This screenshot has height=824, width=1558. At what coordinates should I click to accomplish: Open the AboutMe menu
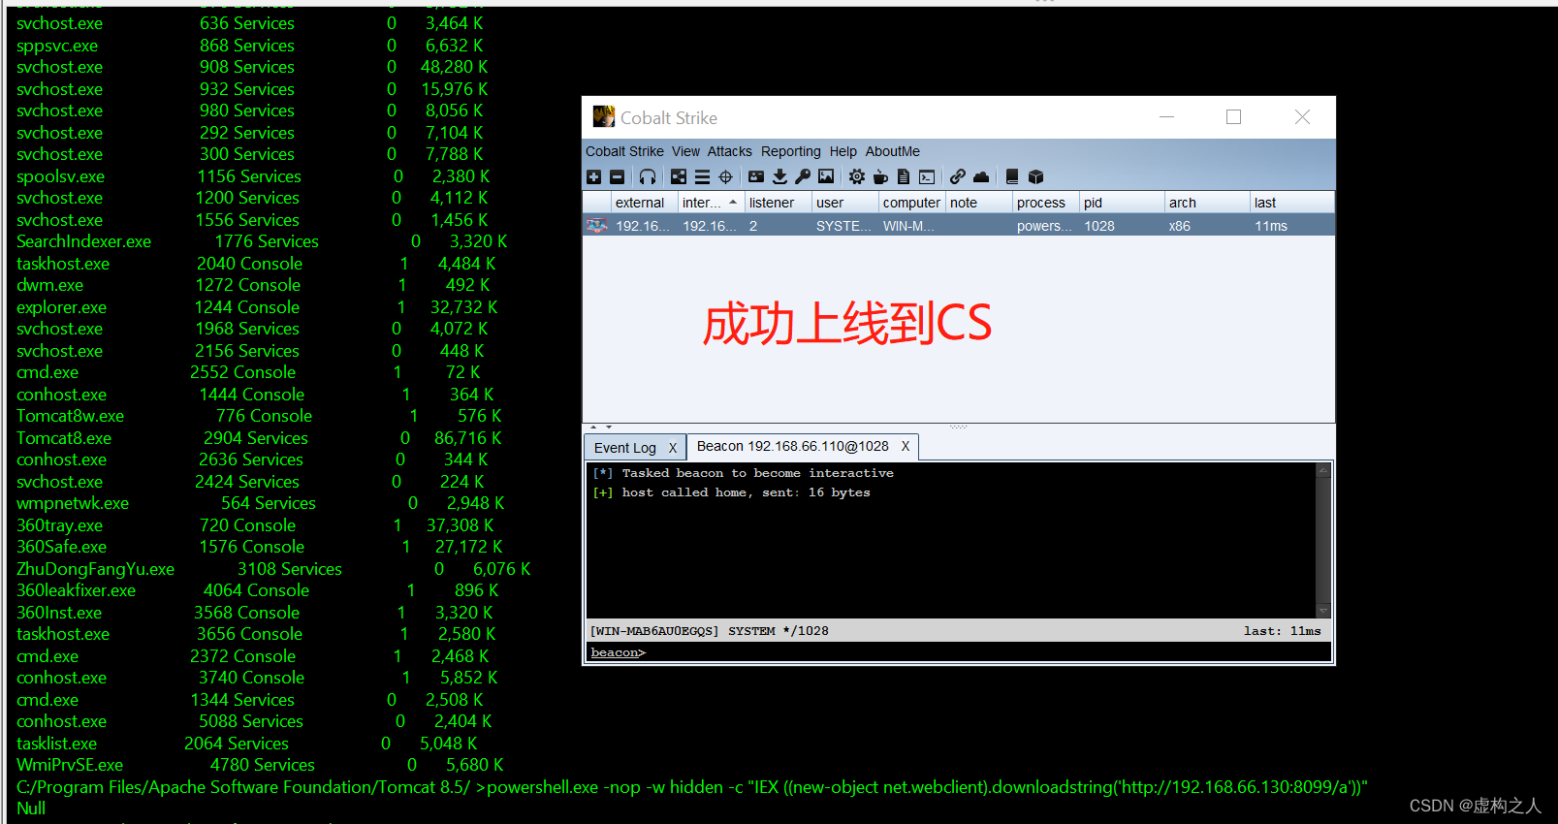coord(892,151)
